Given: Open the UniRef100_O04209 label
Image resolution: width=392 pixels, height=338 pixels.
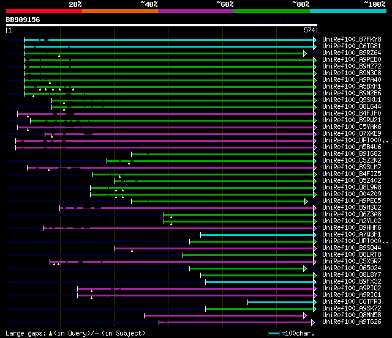Looking at the screenshot, I should click(352, 194).
